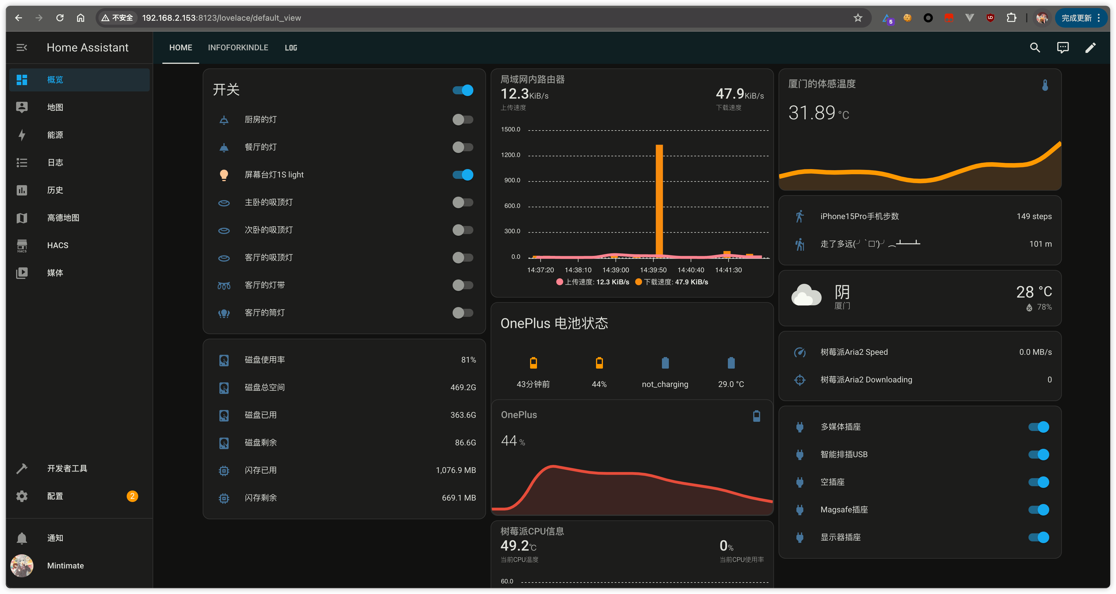1116x594 pixels.
Task: Click the pencil edit dashboard icon
Action: click(1090, 48)
